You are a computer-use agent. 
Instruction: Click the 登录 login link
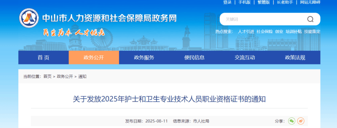click(x=227, y=2)
